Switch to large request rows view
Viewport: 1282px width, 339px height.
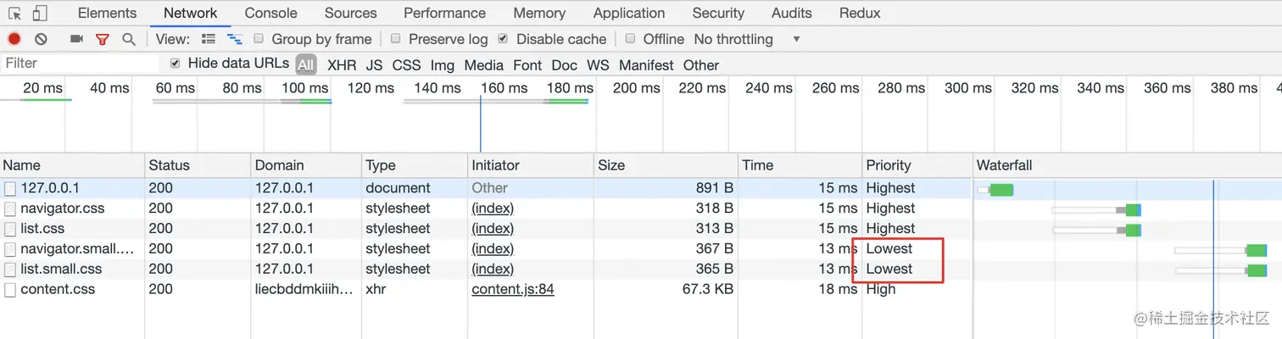pyautogui.click(x=209, y=39)
